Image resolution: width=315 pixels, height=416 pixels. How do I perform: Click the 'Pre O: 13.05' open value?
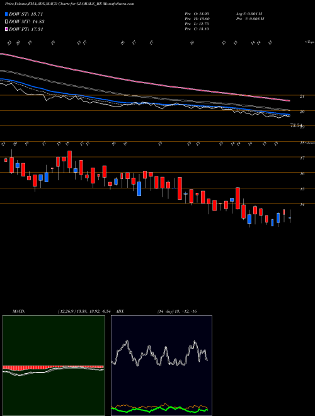pyautogui.click(x=197, y=14)
